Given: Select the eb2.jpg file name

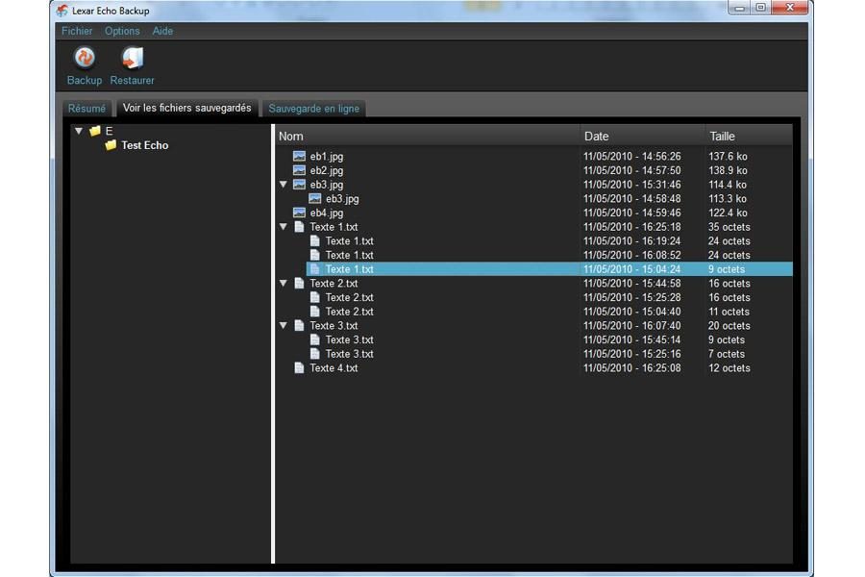Looking at the screenshot, I should [327, 170].
